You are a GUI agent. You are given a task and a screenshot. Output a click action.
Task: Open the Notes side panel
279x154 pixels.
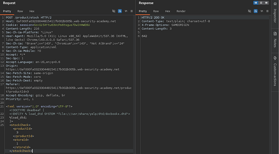[275, 40]
